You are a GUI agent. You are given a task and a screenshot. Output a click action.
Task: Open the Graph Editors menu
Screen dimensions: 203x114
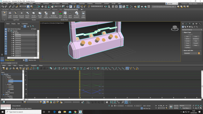pos(56,3)
